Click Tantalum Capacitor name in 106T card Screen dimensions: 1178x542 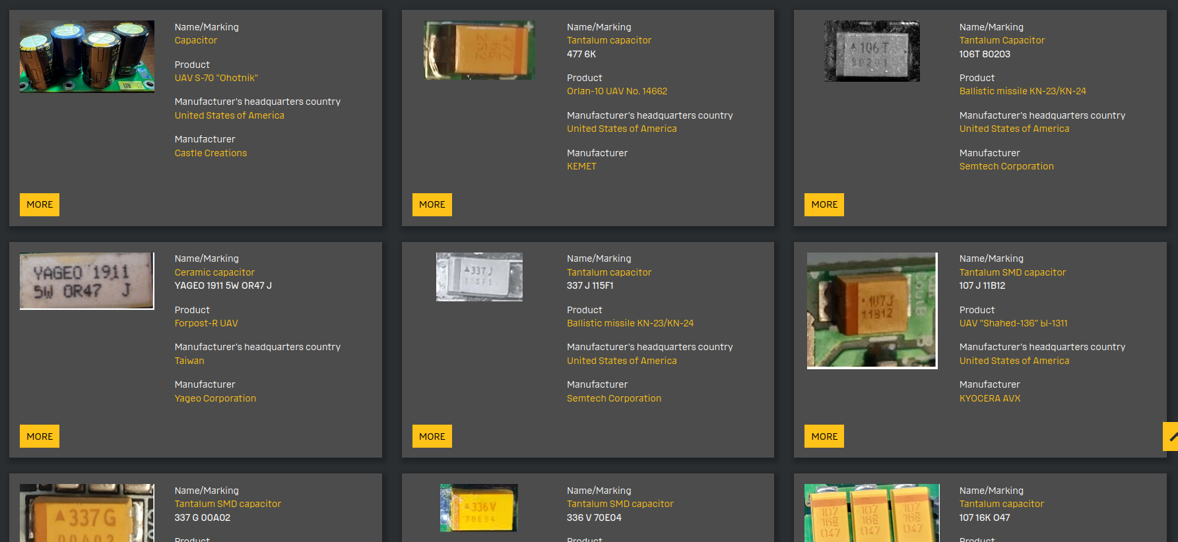(x=1002, y=40)
